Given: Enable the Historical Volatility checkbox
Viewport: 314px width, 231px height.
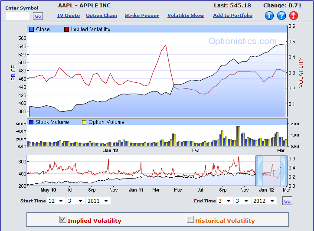Looking at the screenshot, I should point(190,219).
